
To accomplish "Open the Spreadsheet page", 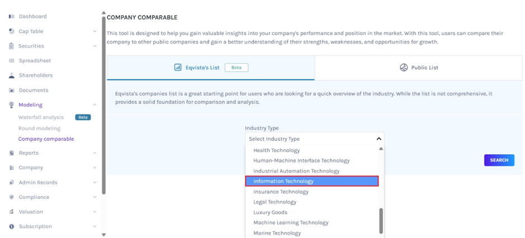I will coord(35,60).
